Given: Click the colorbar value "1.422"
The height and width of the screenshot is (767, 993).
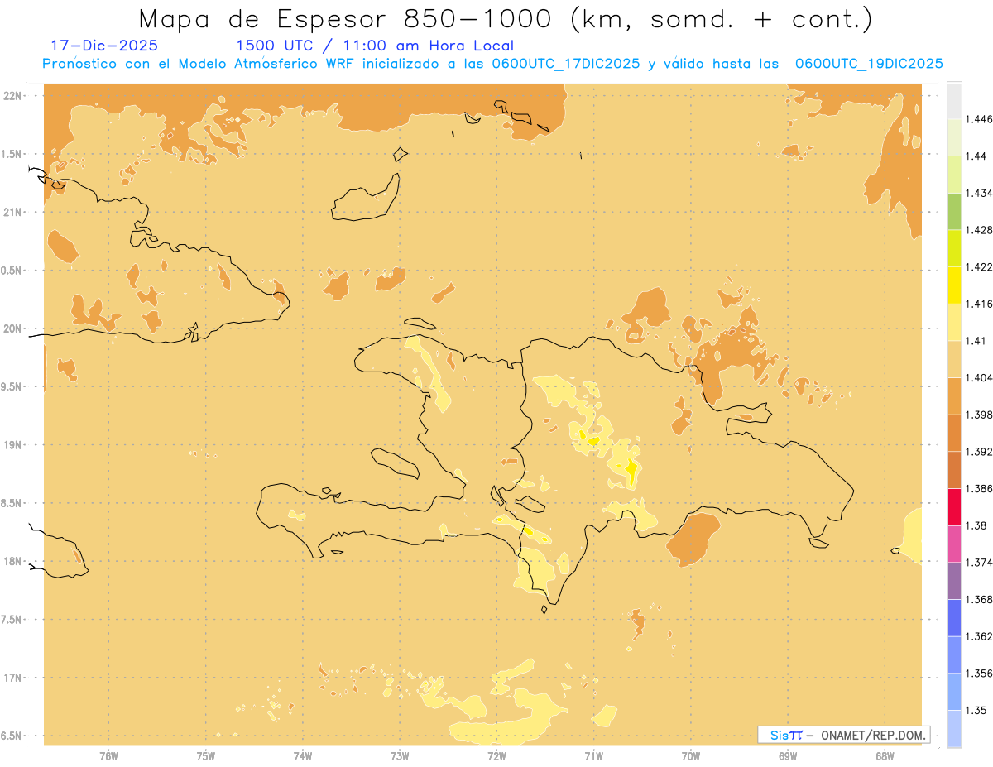Looking at the screenshot, I should tap(981, 267).
